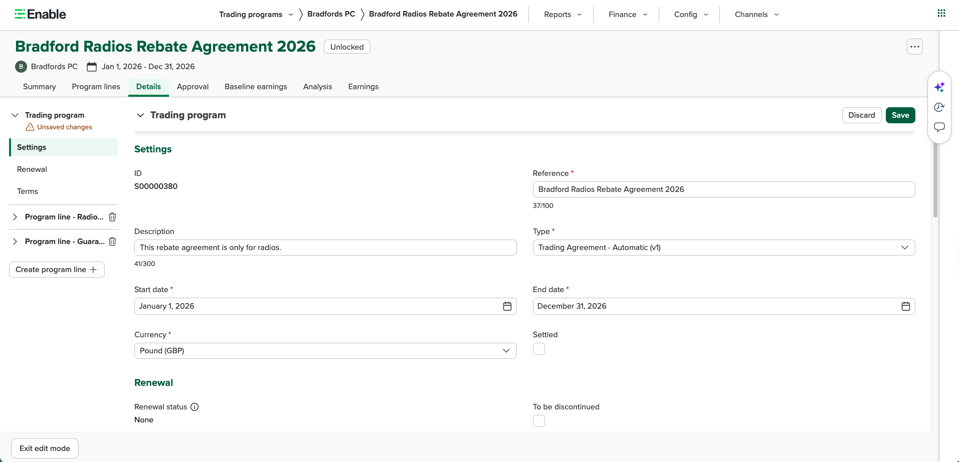Viewport: 959px width, 462px height.
Task: Open the Finance menu
Action: 628,15
